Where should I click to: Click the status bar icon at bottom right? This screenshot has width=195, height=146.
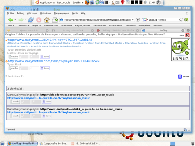(x=185, y=130)
